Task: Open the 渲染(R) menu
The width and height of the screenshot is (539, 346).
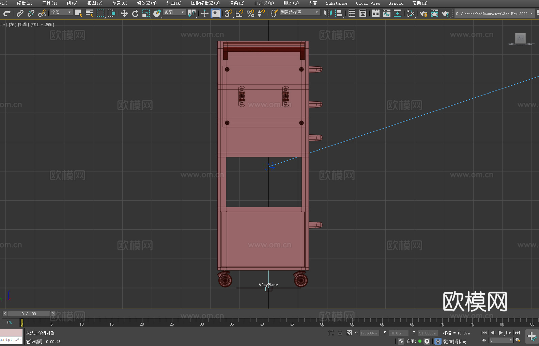Action: pyautogui.click(x=237, y=3)
